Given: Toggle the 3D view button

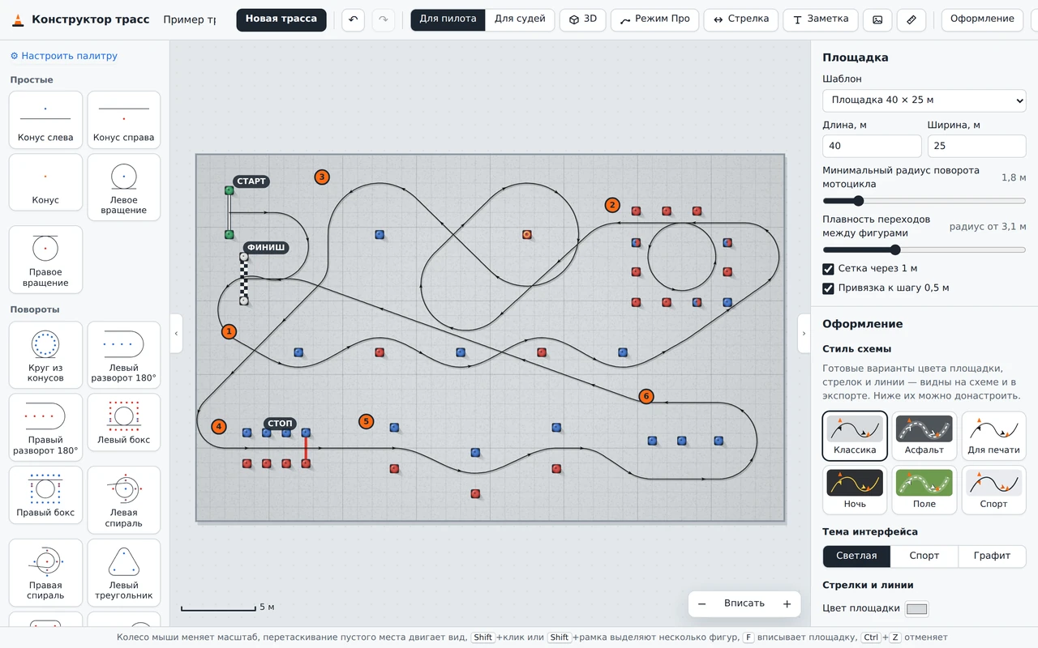Looking at the screenshot, I should (582, 20).
